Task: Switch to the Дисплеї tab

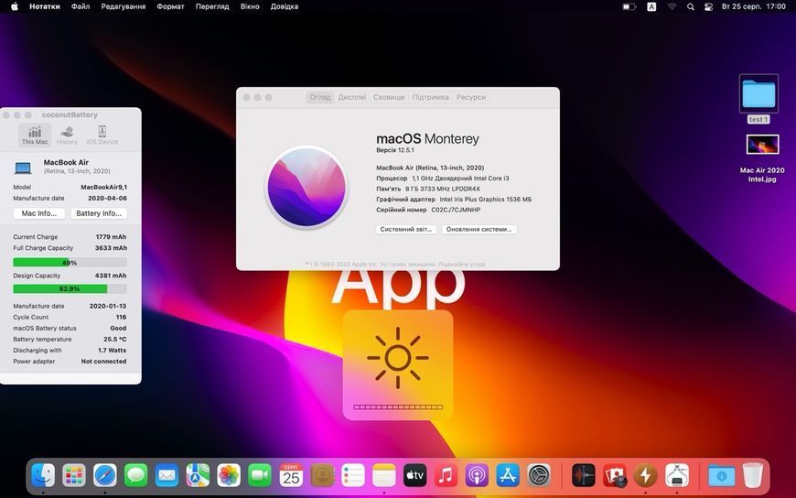Action: coord(352,97)
